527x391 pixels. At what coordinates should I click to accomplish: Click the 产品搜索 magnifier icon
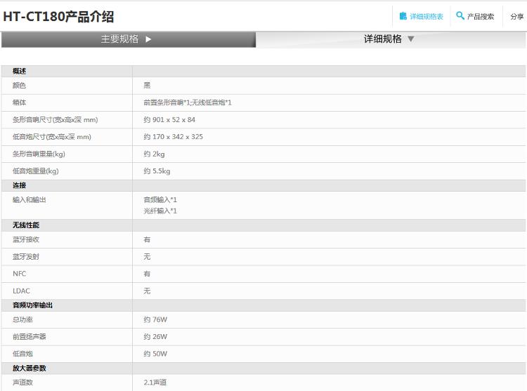pyautogui.click(x=460, y=15)
